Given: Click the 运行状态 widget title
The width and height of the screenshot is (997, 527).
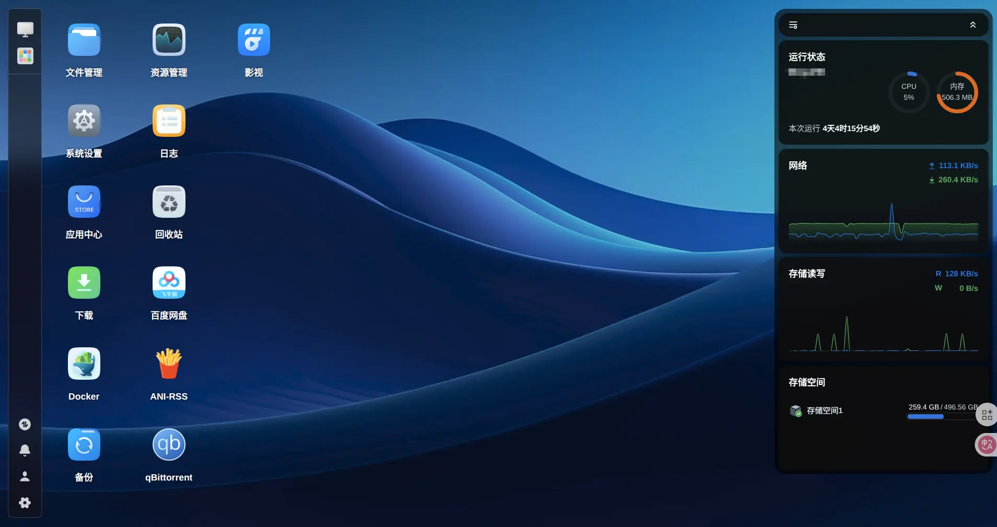Looking at the screenshot, I should click(807, 57).
